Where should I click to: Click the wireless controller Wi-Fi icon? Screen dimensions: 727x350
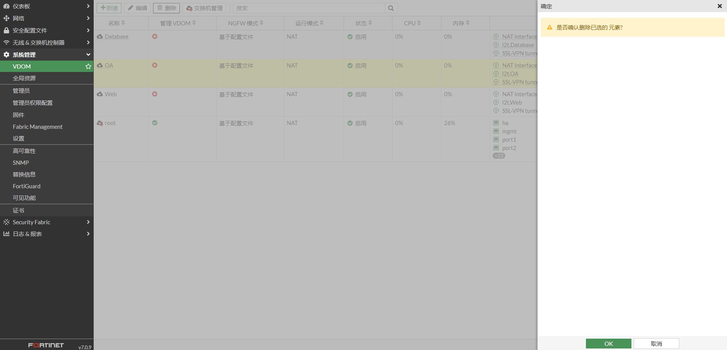6,42
